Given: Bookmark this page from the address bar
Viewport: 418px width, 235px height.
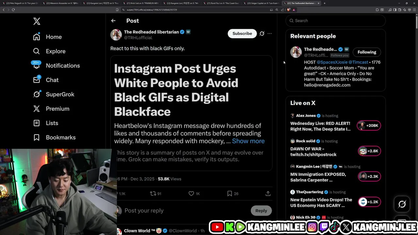Looking at the screenshot, I should pos(117,10).
